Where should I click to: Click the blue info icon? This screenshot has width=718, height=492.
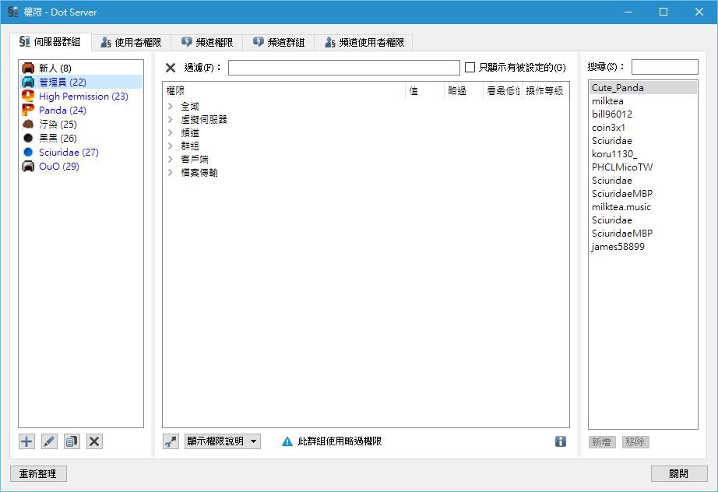point(560,441)
